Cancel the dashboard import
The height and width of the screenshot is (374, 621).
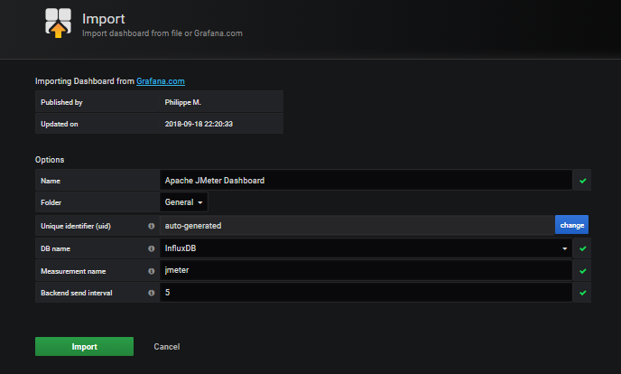167,347
